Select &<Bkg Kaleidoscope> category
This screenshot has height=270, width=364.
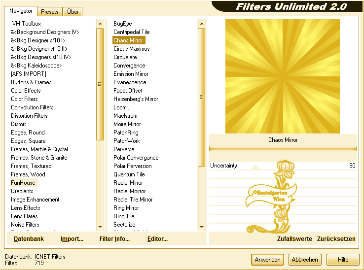pyautogui.click(x=36, y=66)
